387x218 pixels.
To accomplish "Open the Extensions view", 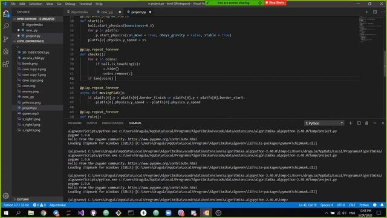I will click(6, 64).
